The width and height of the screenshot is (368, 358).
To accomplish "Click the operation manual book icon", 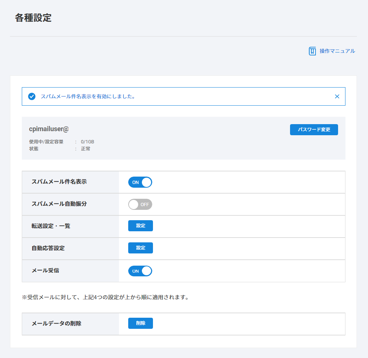I will (312, 51).
